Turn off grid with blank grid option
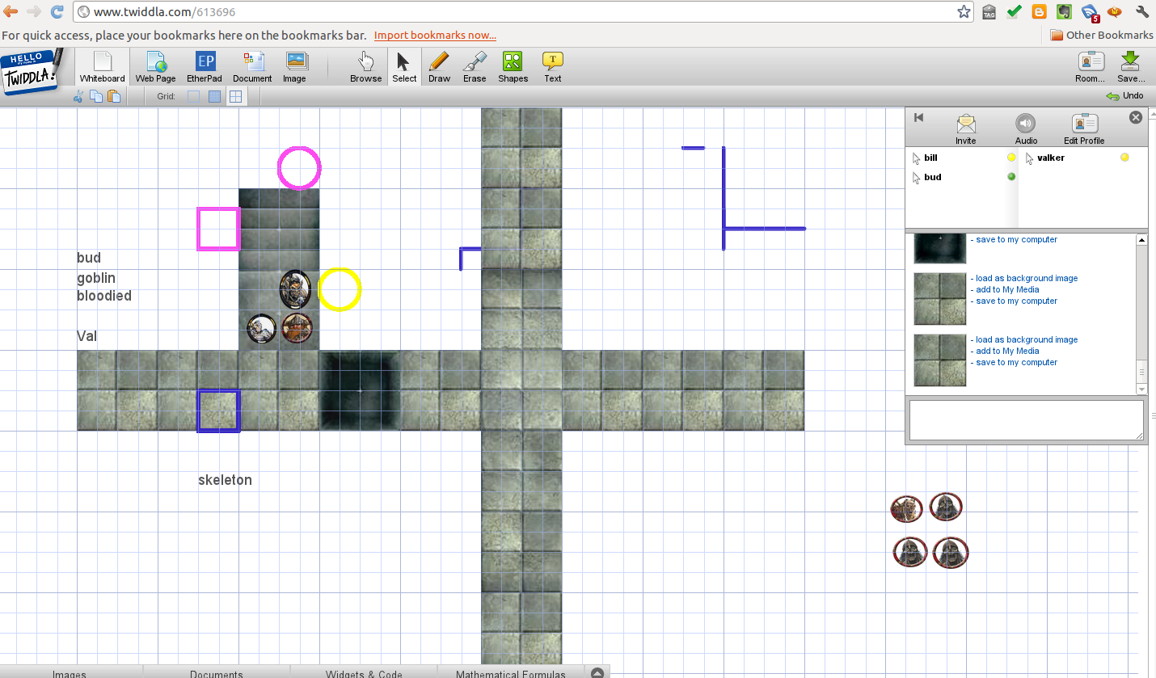The height and width of the screenshot is (678, 1156). point(194,97)
